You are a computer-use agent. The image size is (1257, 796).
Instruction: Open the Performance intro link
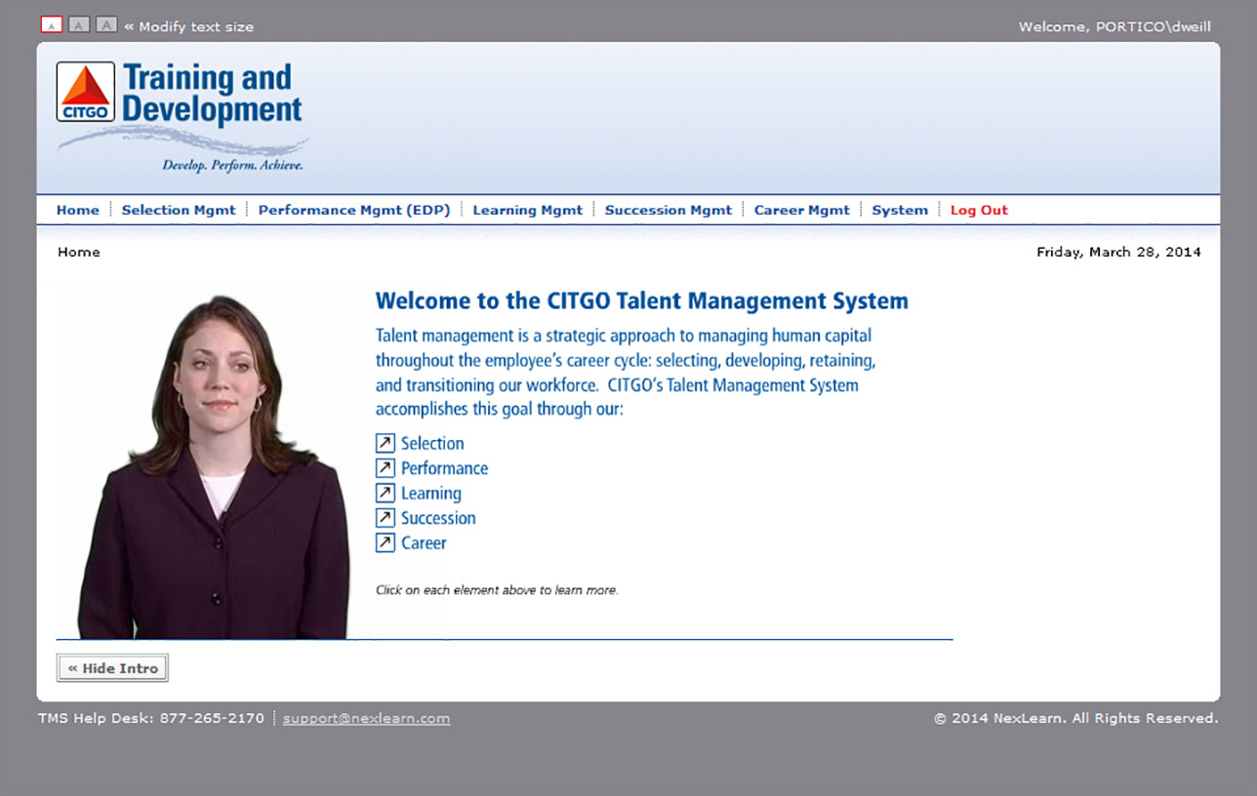(x=444, y=468)
